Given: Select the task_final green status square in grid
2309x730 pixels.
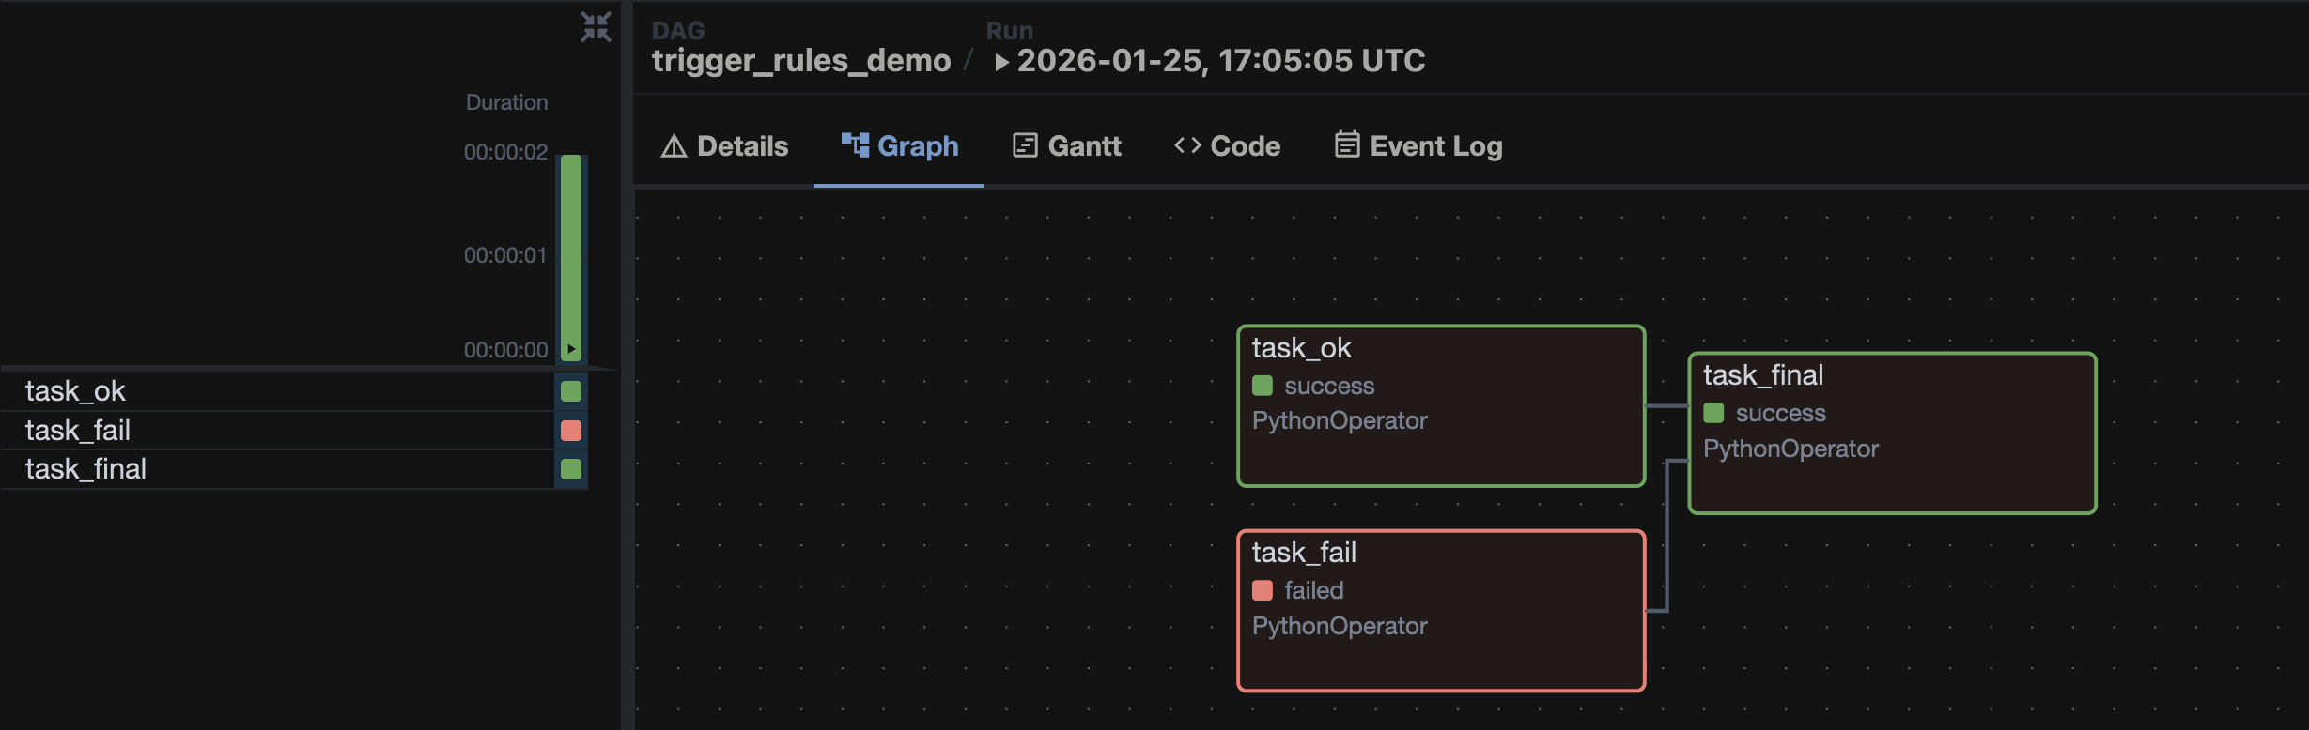Looking at the screenshot, I should 571,469.
